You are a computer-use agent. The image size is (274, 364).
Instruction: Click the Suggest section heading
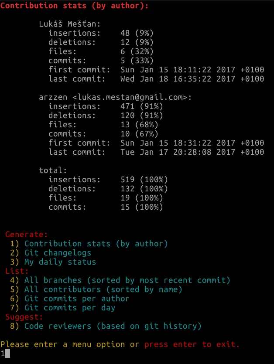pos(24,317)
